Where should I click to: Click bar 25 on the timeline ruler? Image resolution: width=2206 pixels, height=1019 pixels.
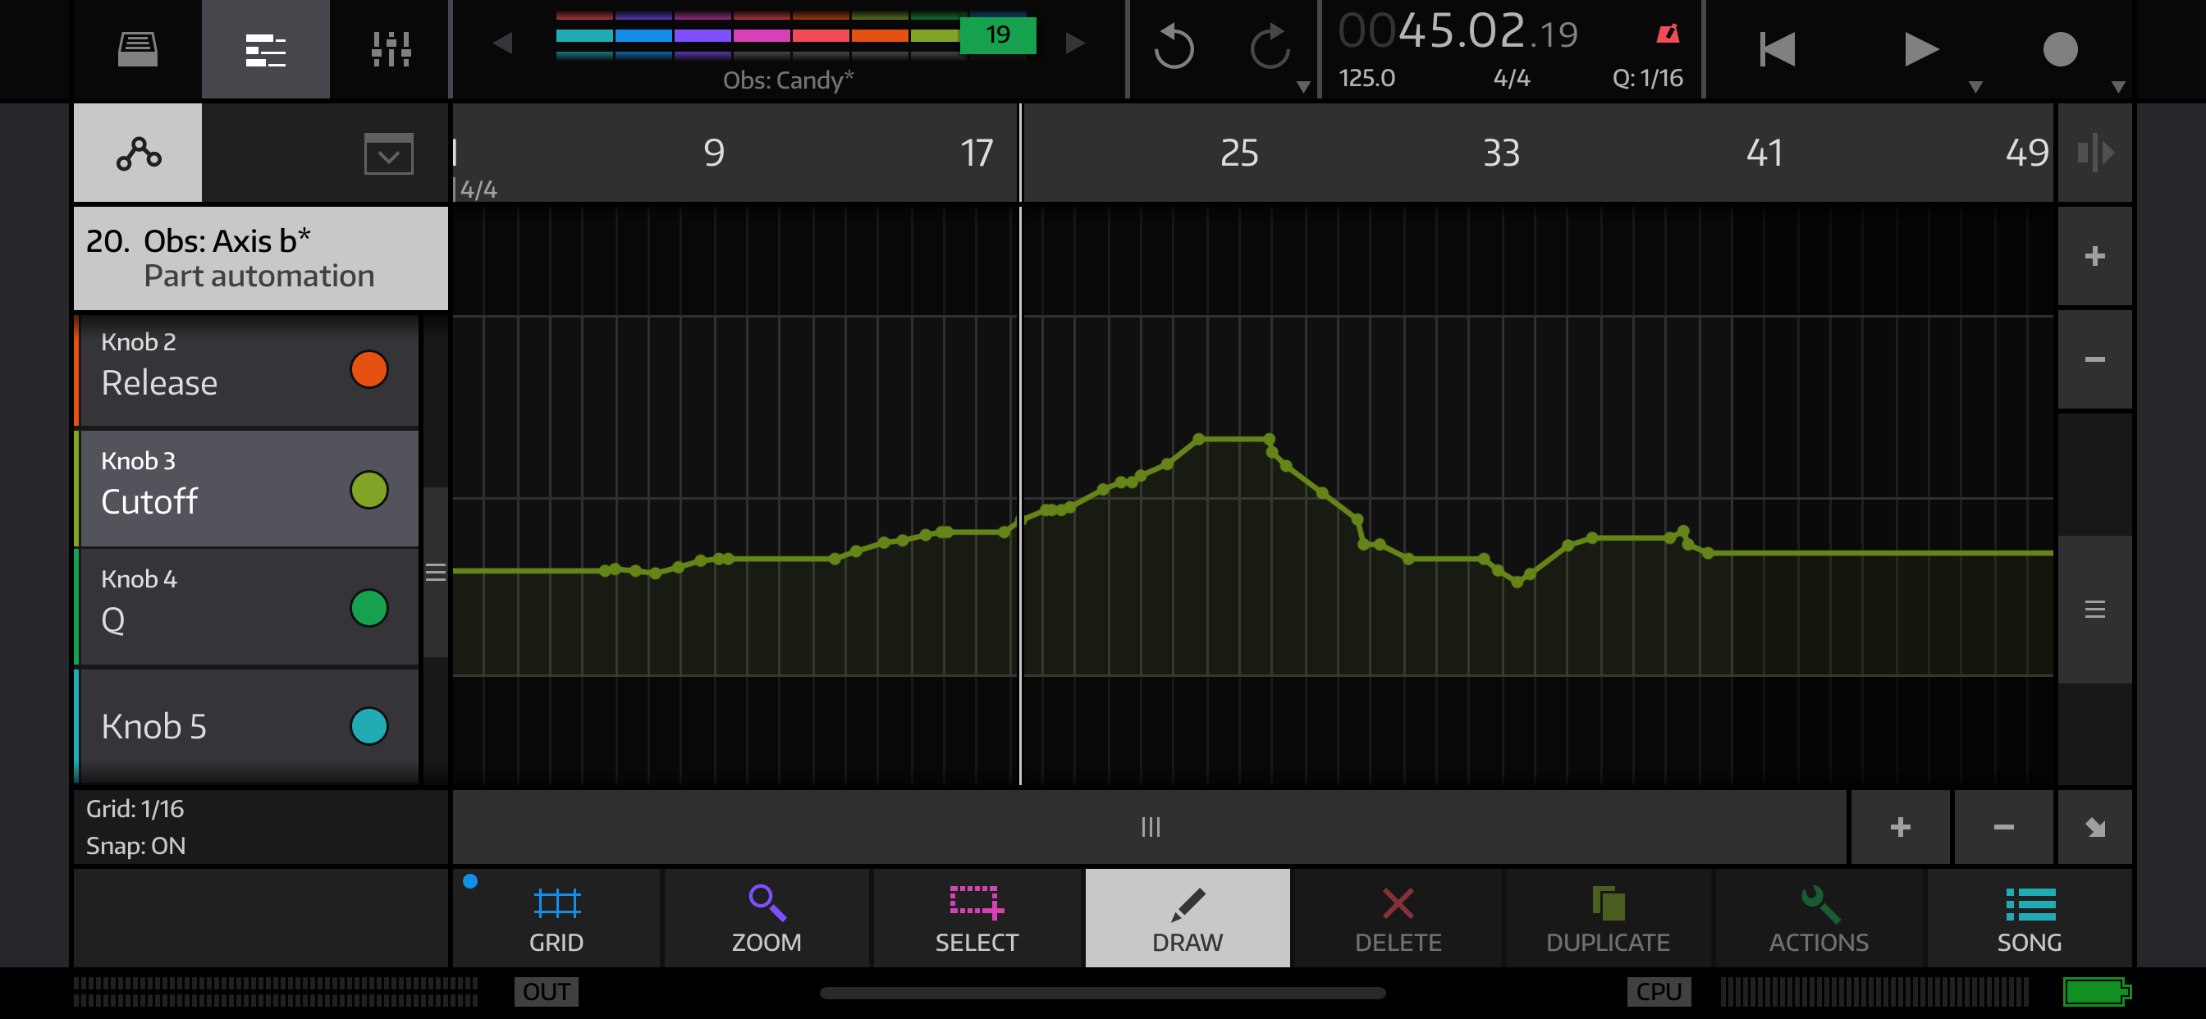(x=1239, y=153)
